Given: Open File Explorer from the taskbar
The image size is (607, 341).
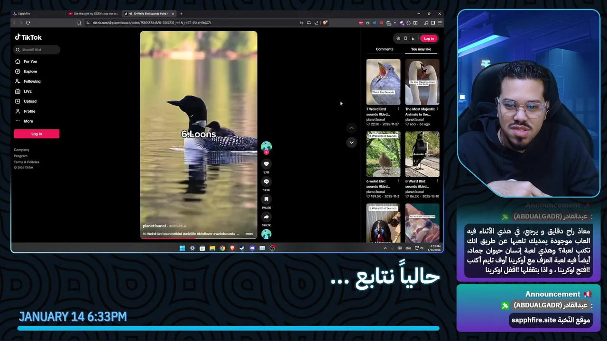Looking at the screenshot, I should click(212, 248).
